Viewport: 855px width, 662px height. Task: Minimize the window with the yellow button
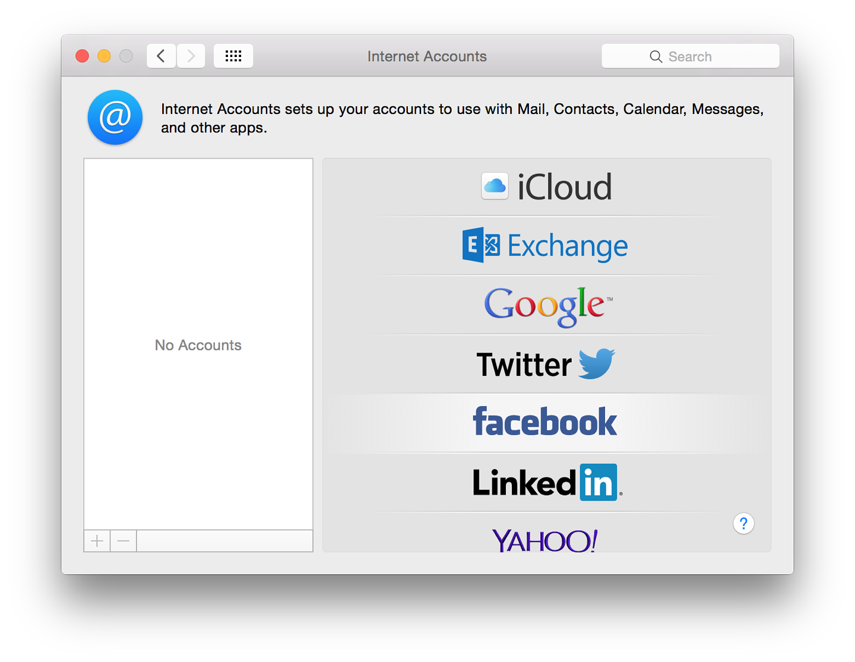104,56
